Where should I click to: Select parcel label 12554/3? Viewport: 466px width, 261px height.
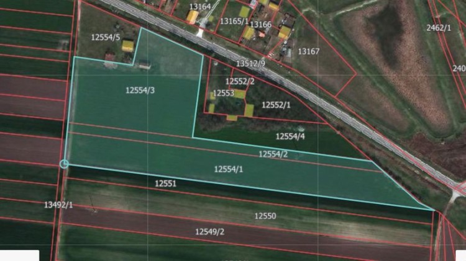(x=140, y=90)
